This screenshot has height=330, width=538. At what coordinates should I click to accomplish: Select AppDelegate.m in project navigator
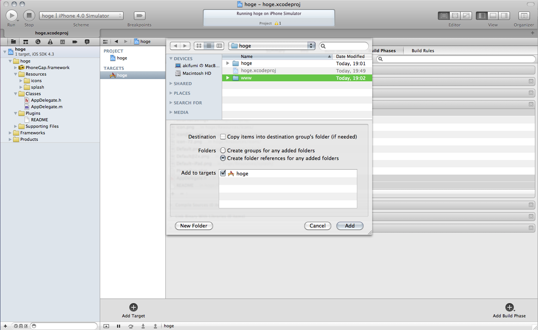coord(46,107)
